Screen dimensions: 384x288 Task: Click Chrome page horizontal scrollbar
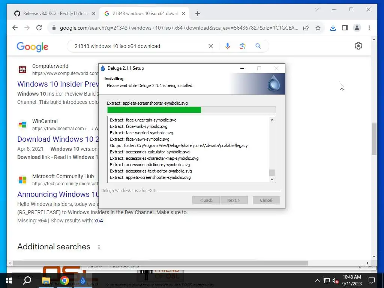[x=160, y=263]
